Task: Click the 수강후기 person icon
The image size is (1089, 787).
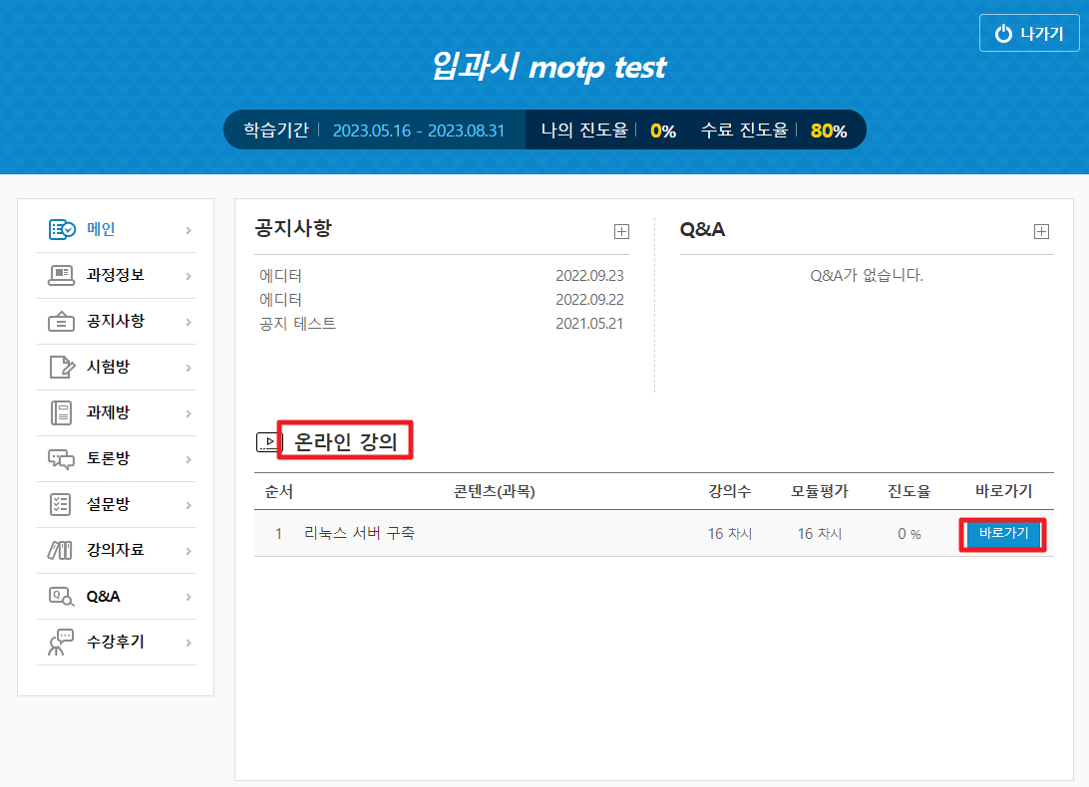Action: tap(62, 643)
